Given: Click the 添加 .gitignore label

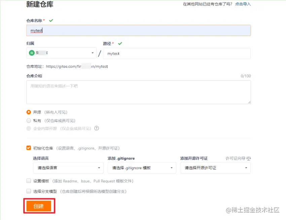Looking at the screenshot, I should [121, 158].
